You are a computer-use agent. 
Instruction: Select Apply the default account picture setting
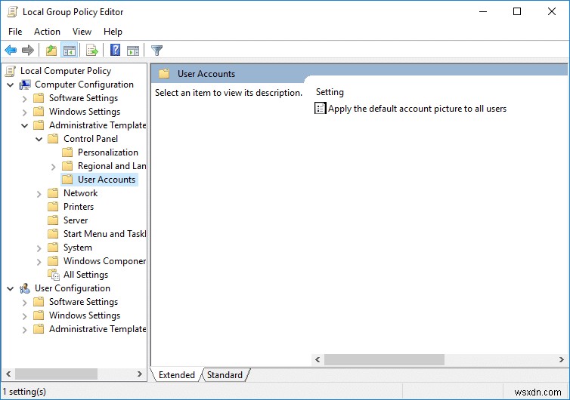click(x=417, y=109)
